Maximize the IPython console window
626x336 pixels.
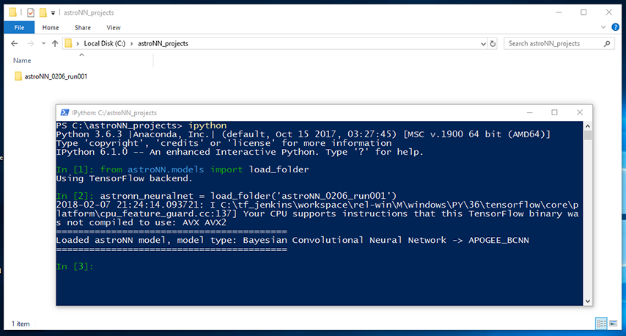pyautogui.click(x=555, y=113)
